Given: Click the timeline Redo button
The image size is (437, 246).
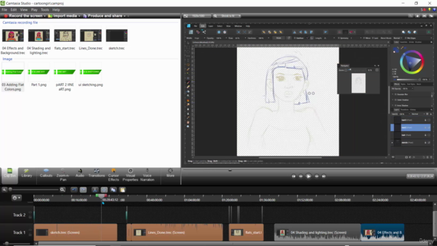Looking at the screenshot, I should pyautogui.click(x=83, y=190).
